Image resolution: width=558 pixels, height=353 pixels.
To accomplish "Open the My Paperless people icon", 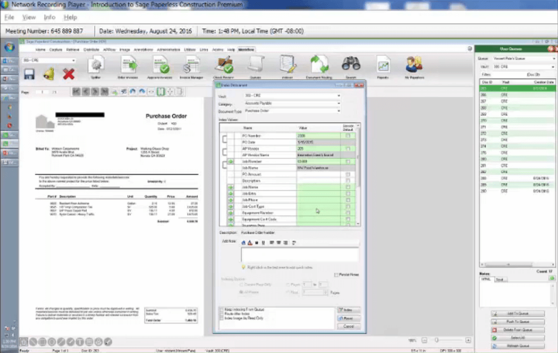I will (414, 67).
